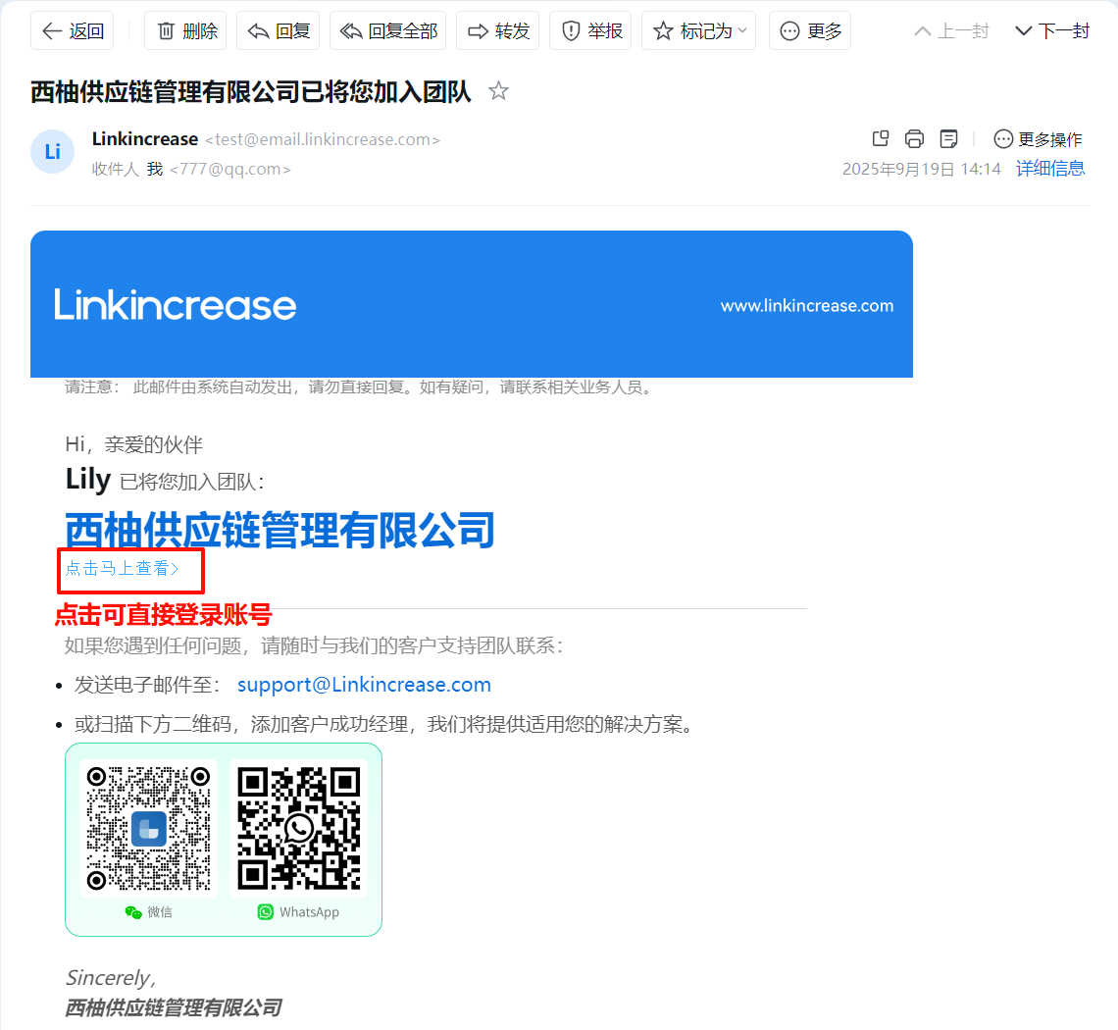1118x1030 pixels.
Task: Reply to the email using 回复
Action: (279, 31)
